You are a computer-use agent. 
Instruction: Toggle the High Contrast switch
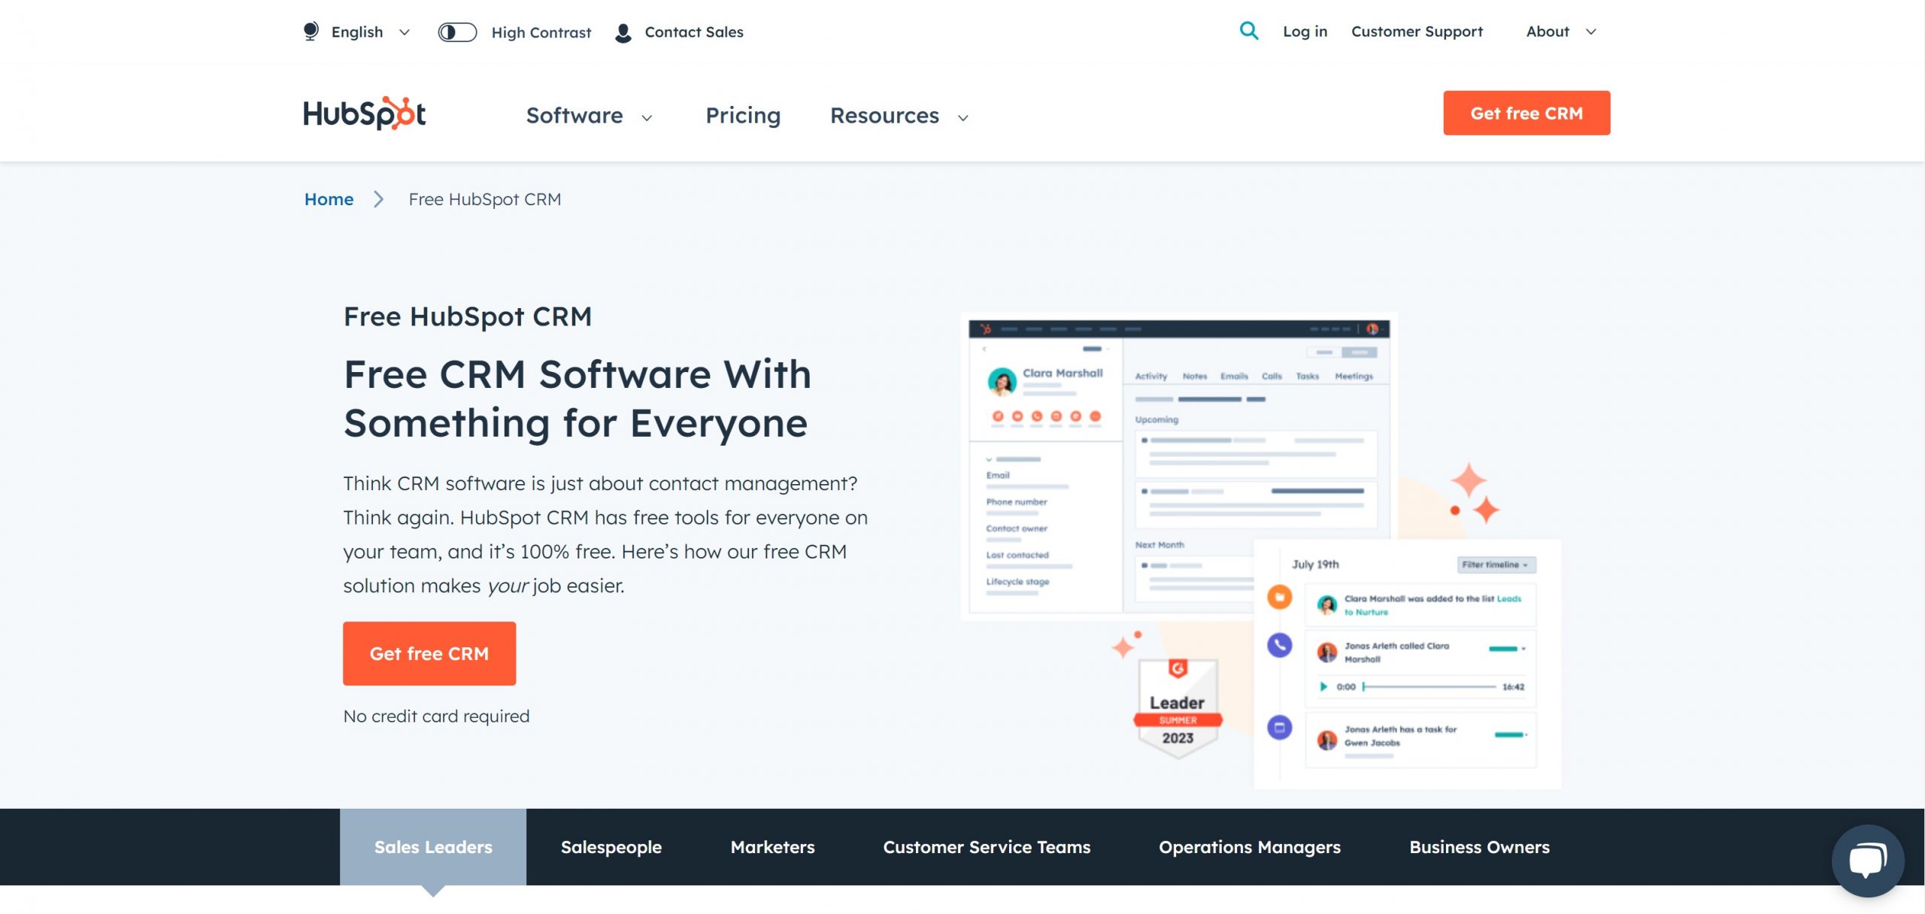[x=457, y=32]
